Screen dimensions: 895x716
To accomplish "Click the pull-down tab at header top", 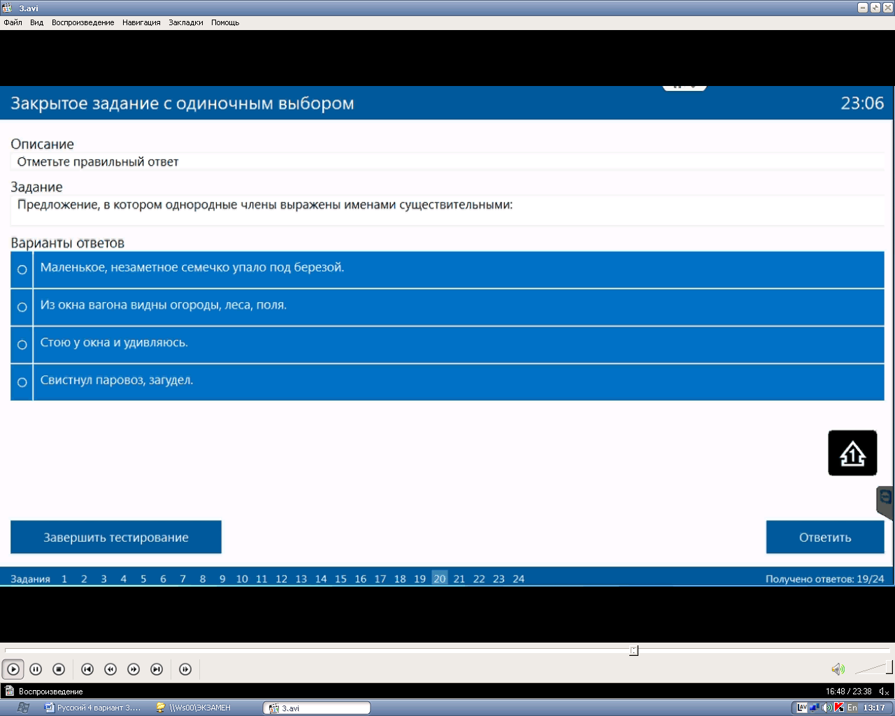I will 685,87.
